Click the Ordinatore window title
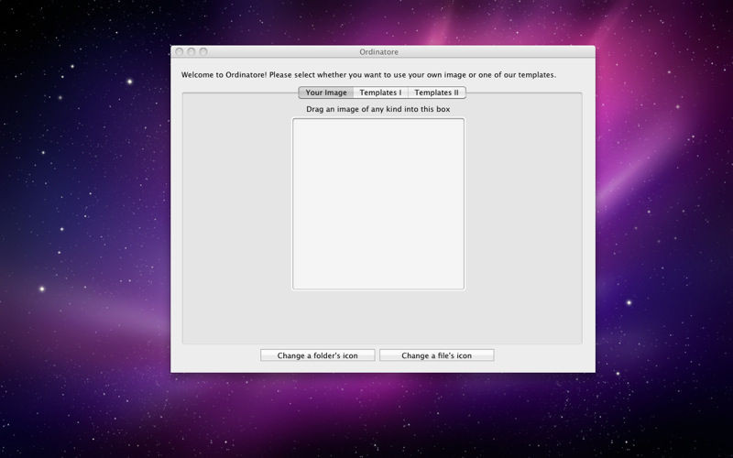The height and width of the screenshot is (458, 733). click(378, 52)
